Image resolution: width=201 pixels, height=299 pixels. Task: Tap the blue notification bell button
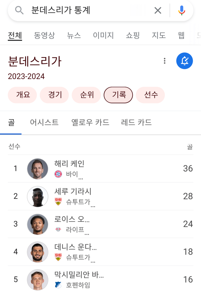(185, 61)
